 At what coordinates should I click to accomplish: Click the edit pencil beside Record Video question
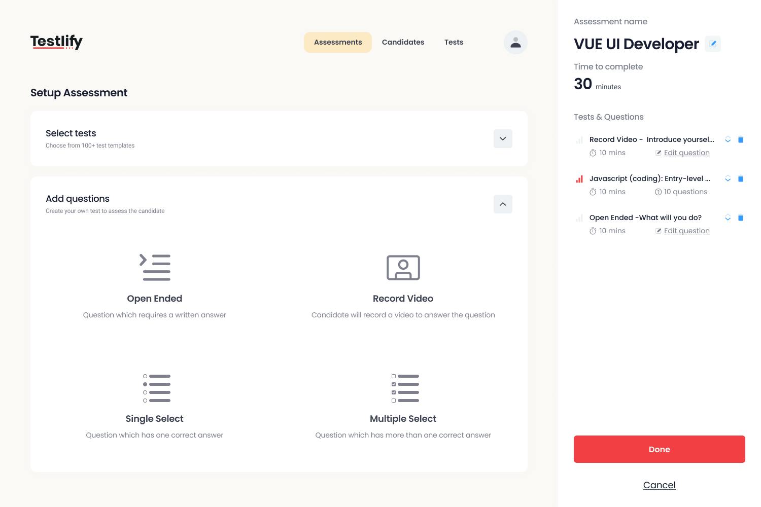[x=659, y=153]
